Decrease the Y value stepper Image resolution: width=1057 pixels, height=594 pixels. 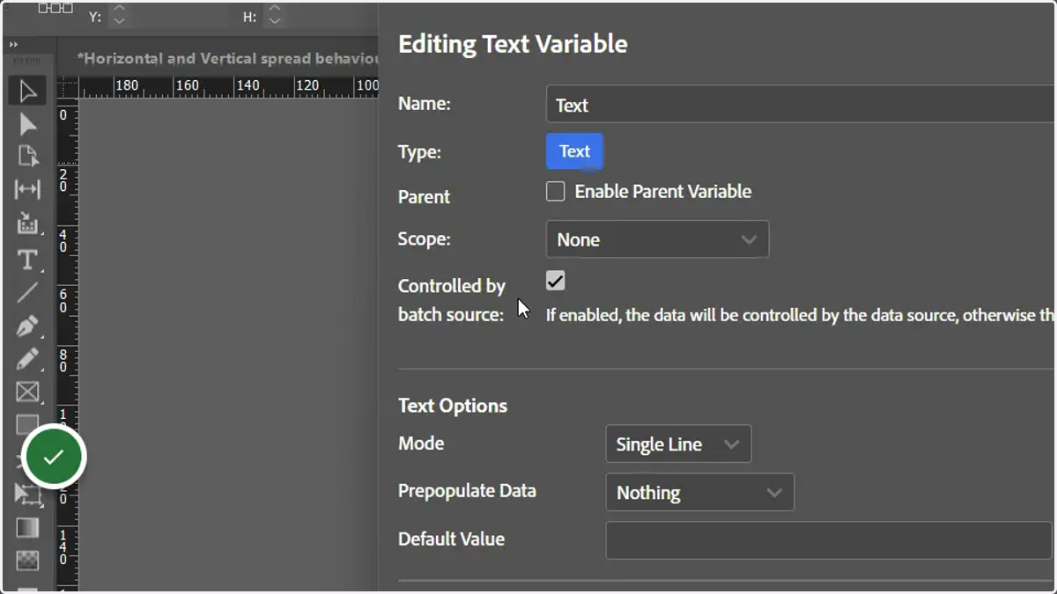[120, 21]
